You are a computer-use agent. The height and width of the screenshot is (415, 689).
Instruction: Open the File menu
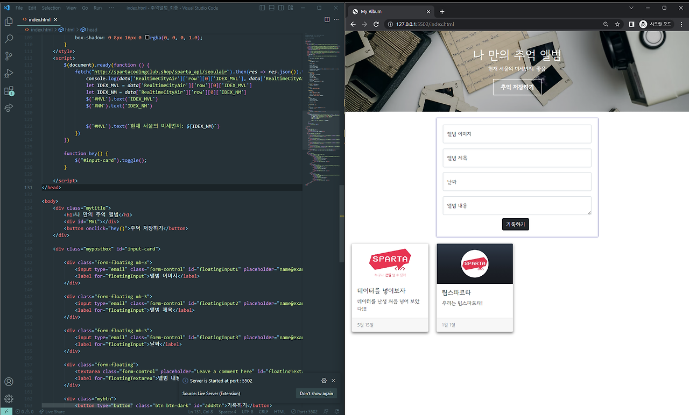[x=19, y=8]
